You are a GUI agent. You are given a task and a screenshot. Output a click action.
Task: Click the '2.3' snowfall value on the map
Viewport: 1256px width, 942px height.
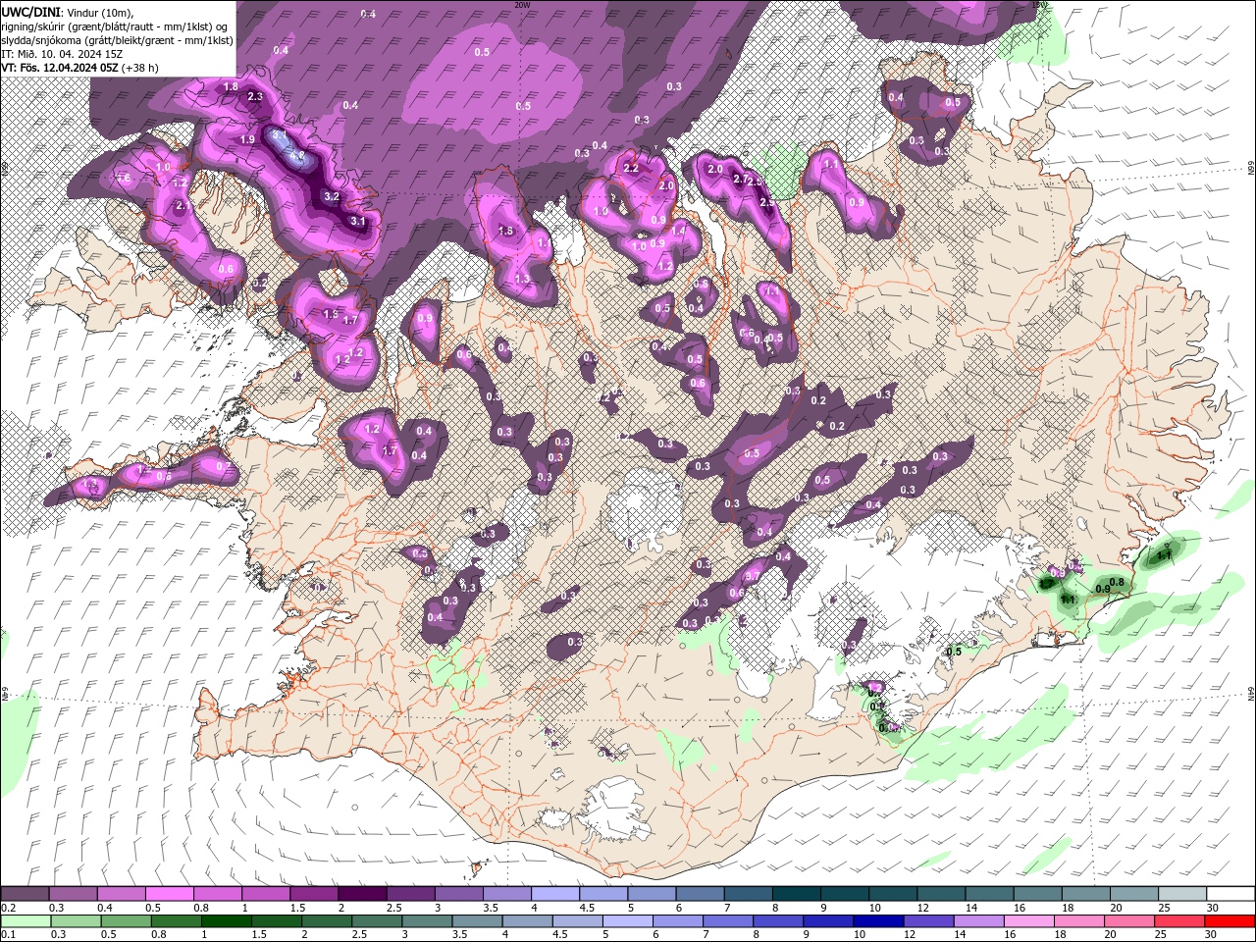(x=255, y=96)
